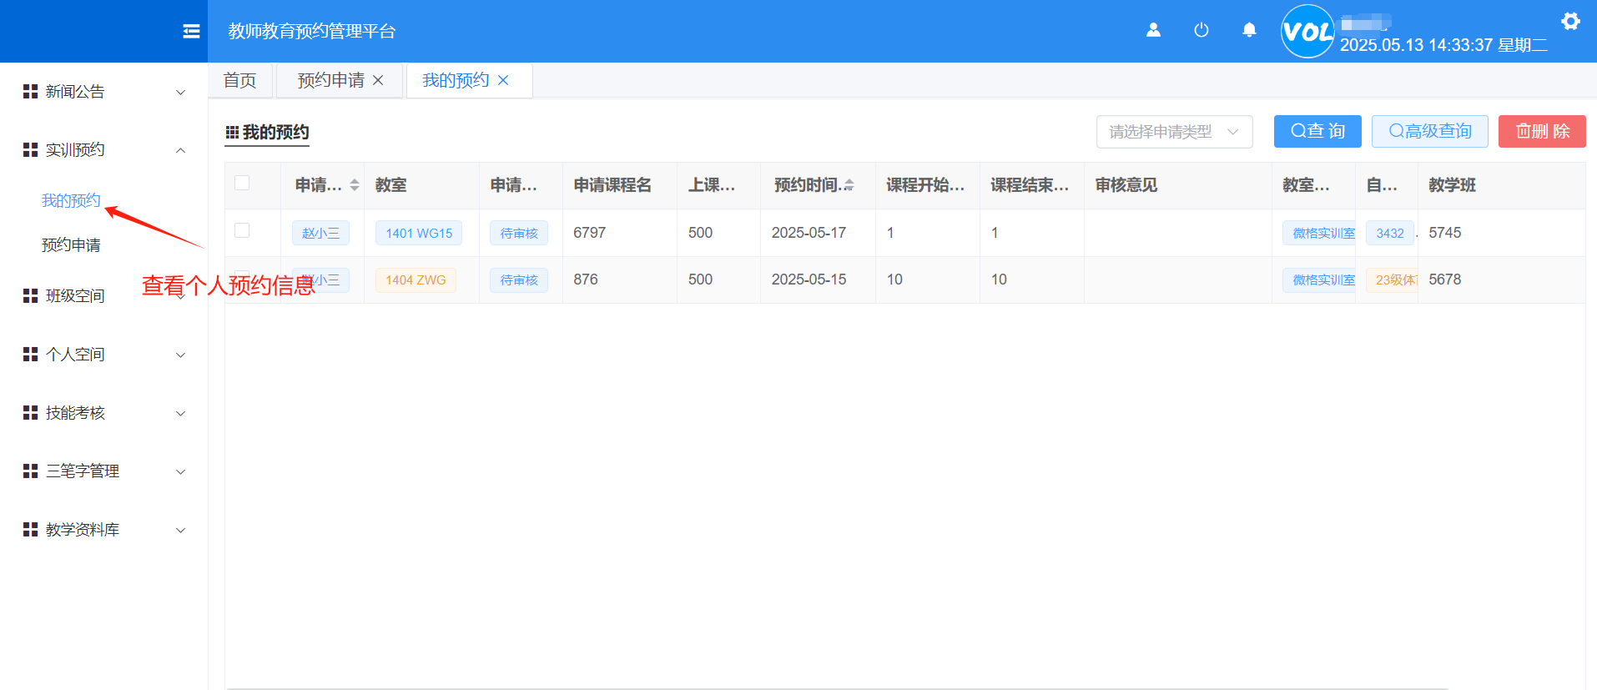Toggle the select-all checkbox in table header
Image resolution: width=1597 pixels, height=690 pixels.
click(x=242, y=183)
